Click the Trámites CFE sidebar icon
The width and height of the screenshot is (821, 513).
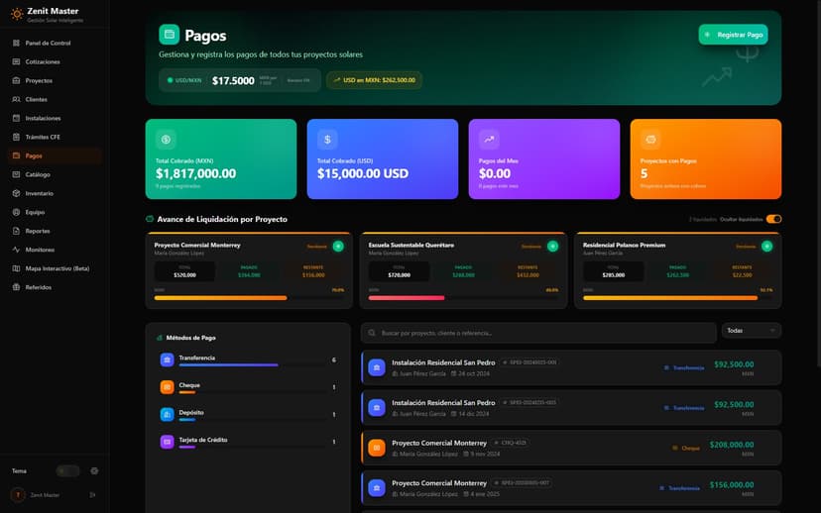[16, 137]
